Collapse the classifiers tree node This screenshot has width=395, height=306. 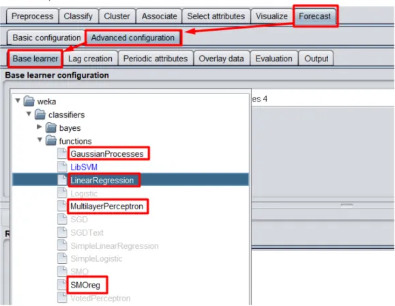(x=29, y=114)
